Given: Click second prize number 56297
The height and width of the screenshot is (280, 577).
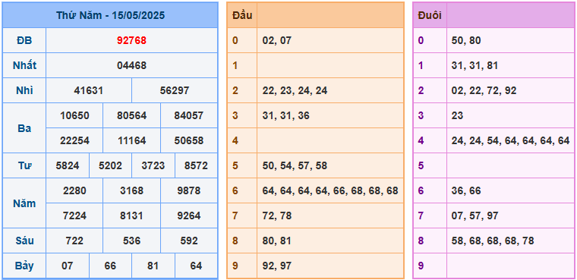Looking at the screenshot, I should click(x=175, y=90).
